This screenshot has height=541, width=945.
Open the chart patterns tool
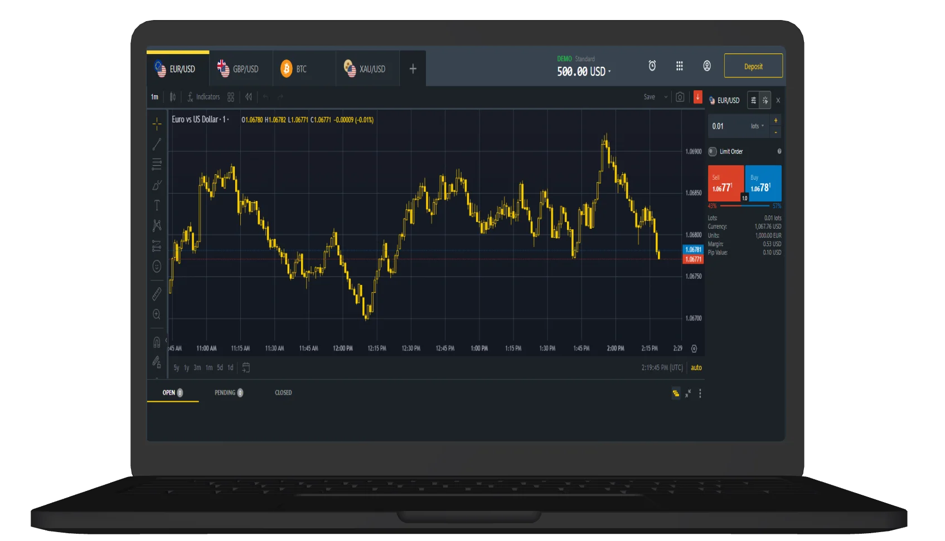point(157,225)
